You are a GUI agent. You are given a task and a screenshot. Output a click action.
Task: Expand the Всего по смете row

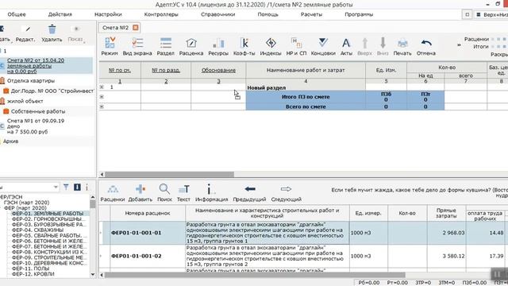[102, 106]
